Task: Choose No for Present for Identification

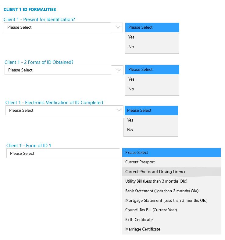Action: point(152,47)
